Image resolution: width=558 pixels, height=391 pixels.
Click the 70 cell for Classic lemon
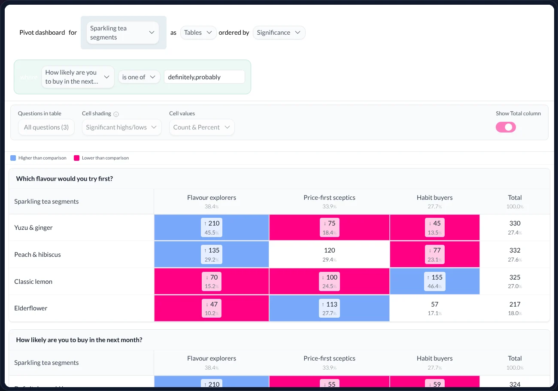[212, 281]
